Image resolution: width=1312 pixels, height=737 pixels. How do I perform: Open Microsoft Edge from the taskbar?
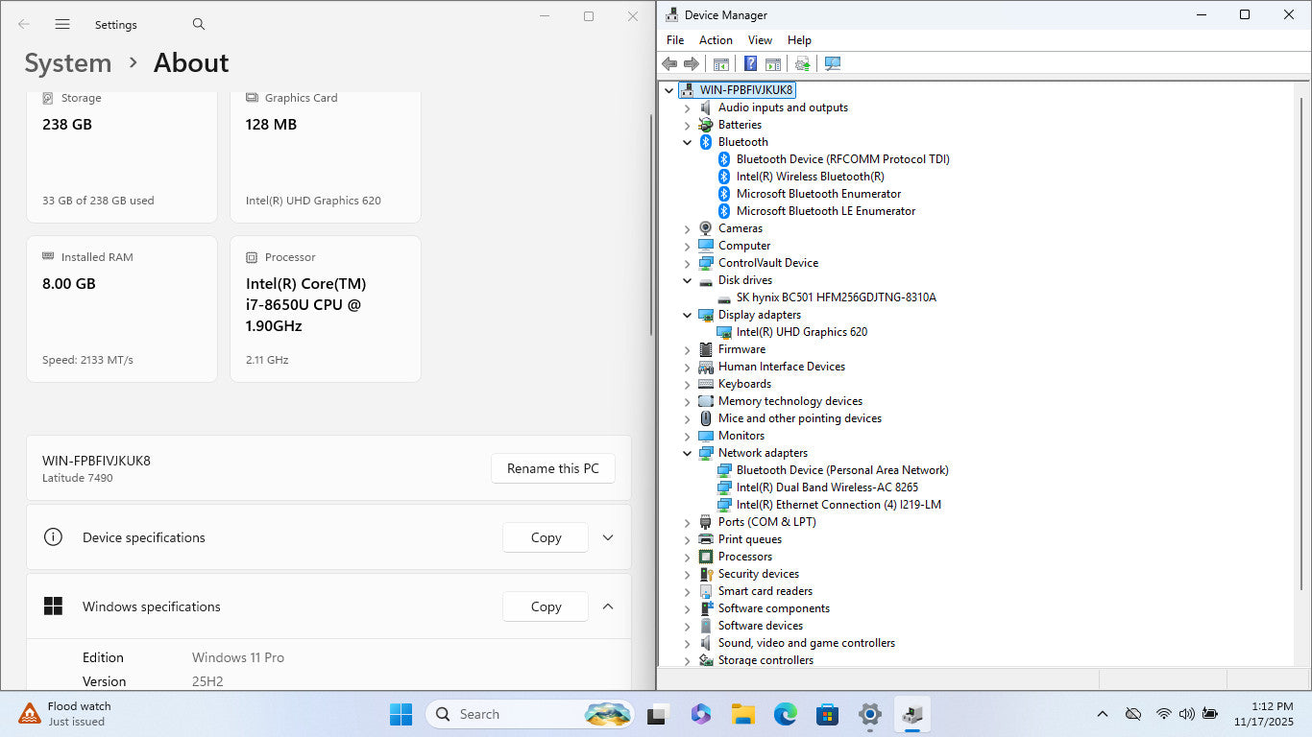[x=785, y=714]
